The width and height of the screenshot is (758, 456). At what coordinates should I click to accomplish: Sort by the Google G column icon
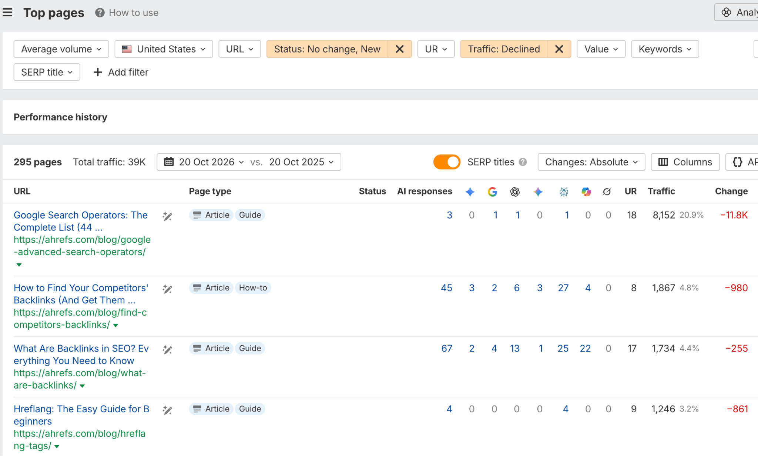click(492, 192)
